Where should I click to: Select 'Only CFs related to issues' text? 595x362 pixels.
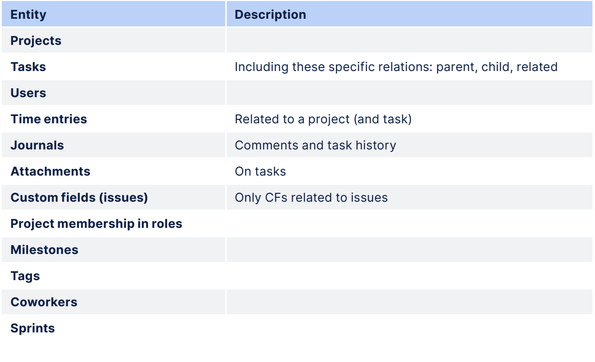[311, 198]
